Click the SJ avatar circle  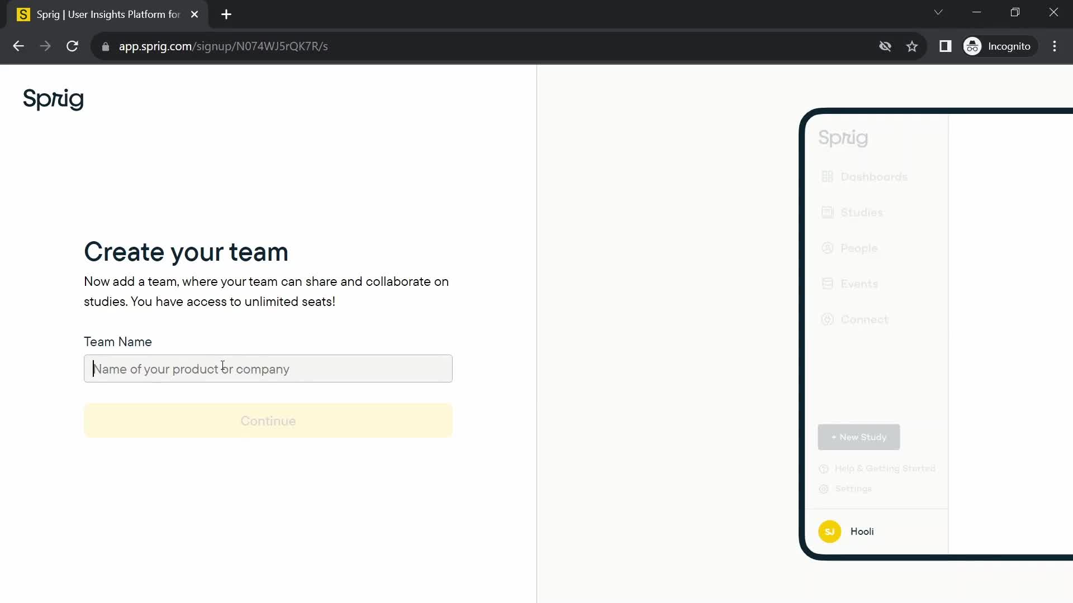[830, 532]
